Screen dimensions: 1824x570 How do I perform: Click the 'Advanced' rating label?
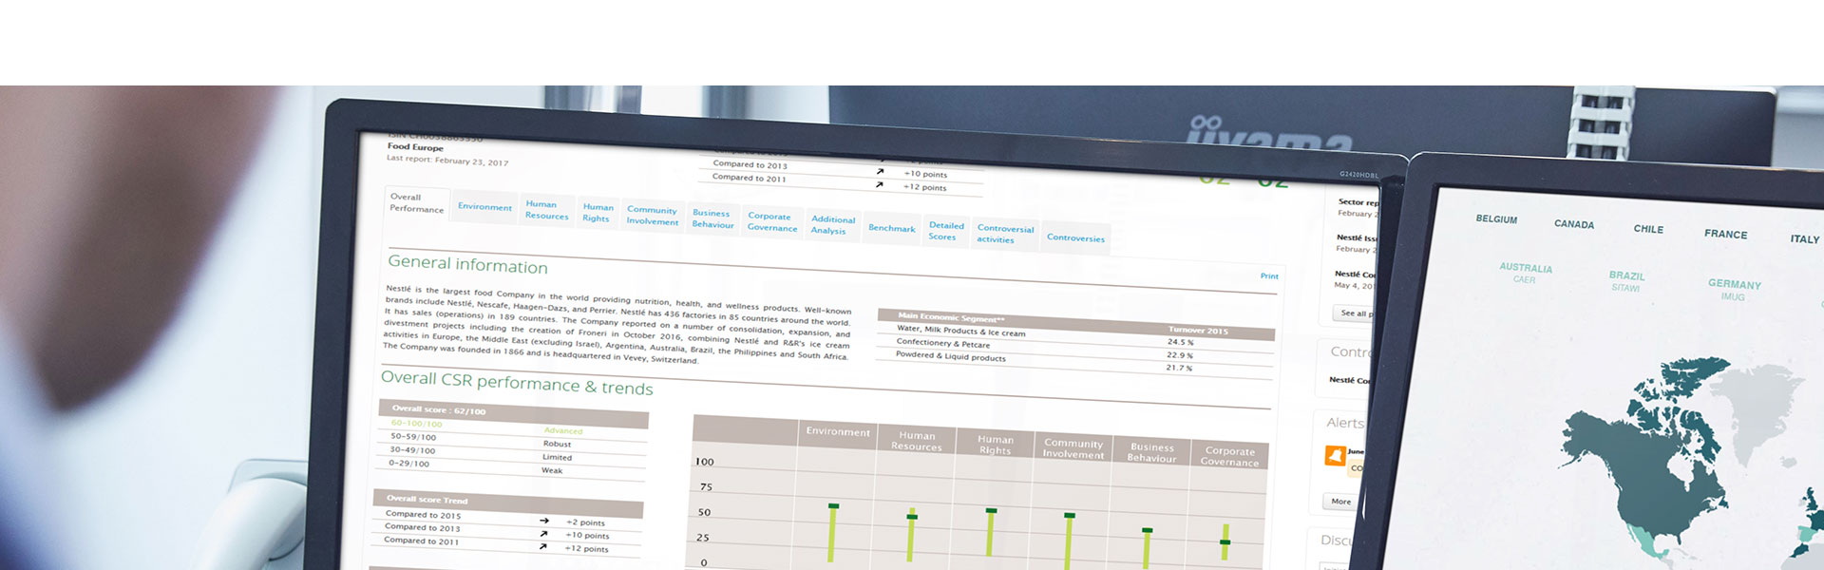point(563,430)
